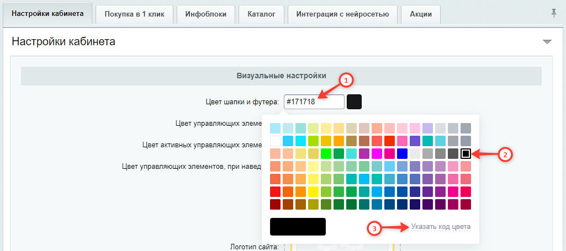Open the Покупка в 1 клик tab
566x251 pixels.
[134, 14]
